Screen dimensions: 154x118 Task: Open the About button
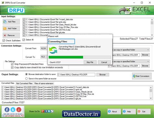tap(114, 111)
